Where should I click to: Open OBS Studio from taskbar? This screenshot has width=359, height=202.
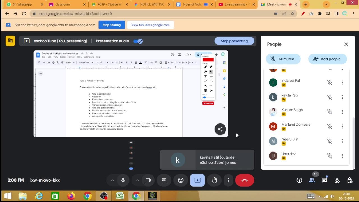104,196
